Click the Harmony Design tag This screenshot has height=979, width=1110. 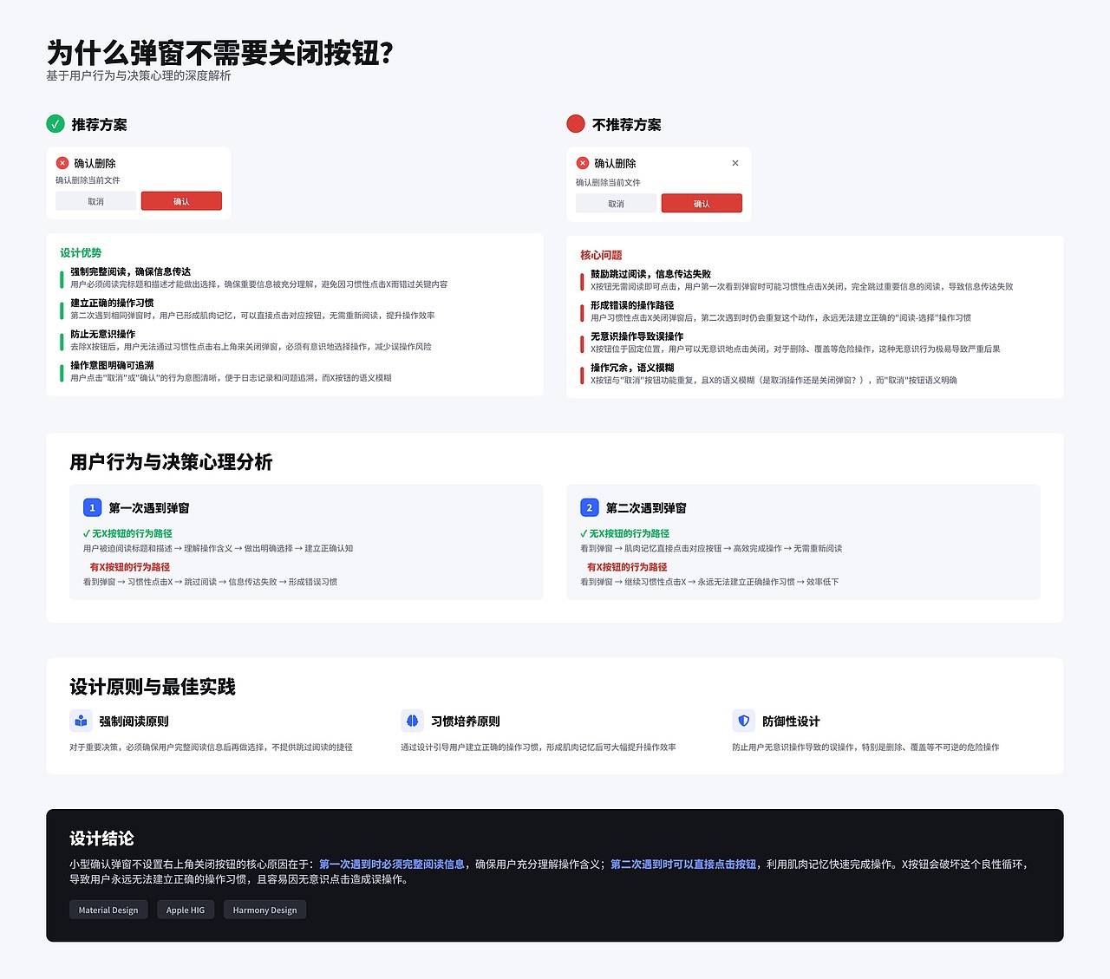point(264,910)
